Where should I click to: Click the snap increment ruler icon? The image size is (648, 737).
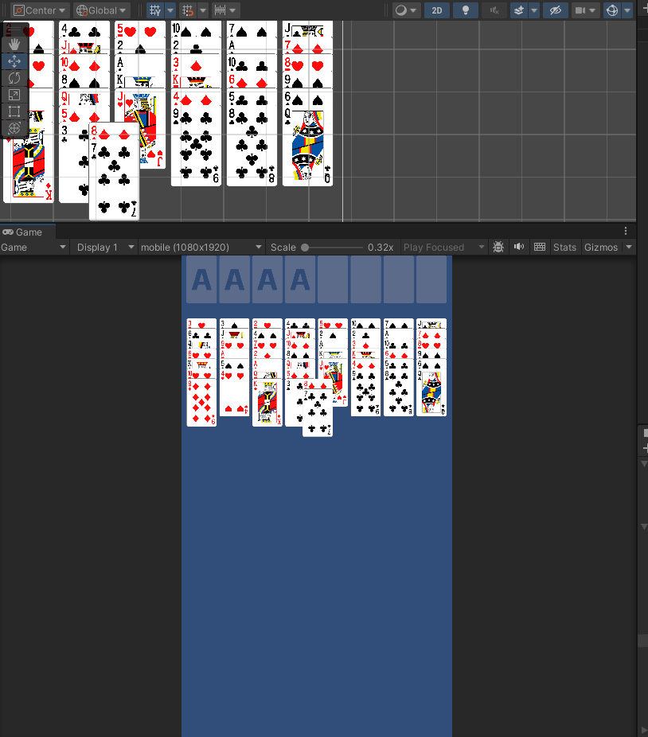[x=220, y=10]
